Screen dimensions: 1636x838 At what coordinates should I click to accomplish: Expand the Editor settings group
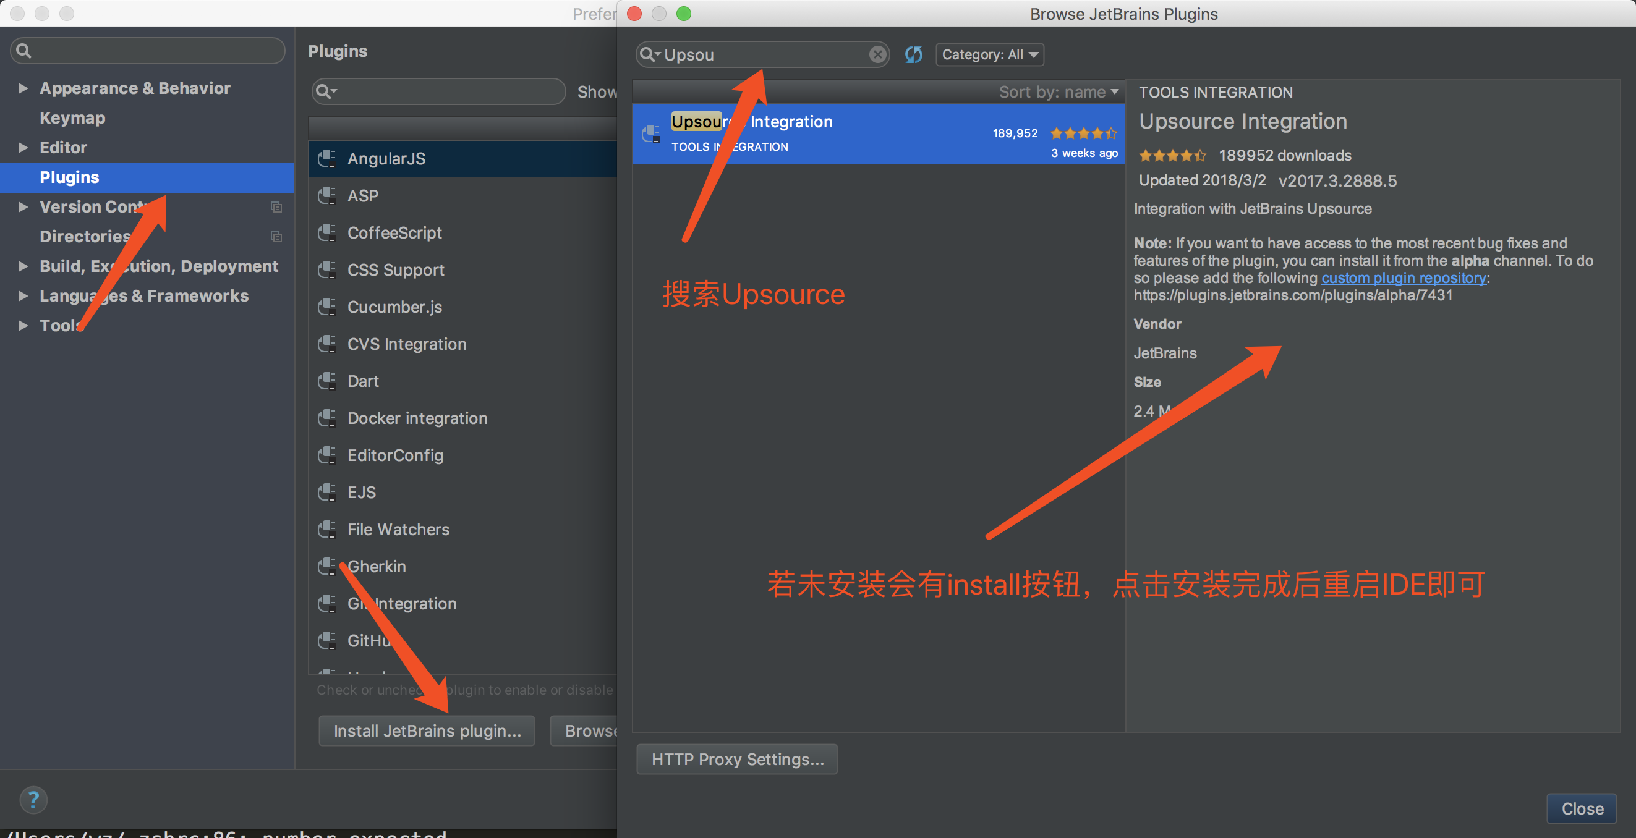[x=23, y=147]
